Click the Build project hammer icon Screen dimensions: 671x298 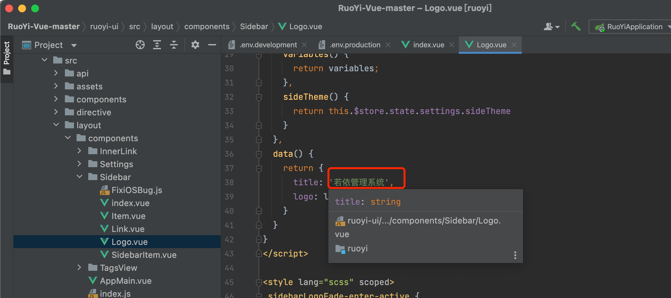pos(576,27)
